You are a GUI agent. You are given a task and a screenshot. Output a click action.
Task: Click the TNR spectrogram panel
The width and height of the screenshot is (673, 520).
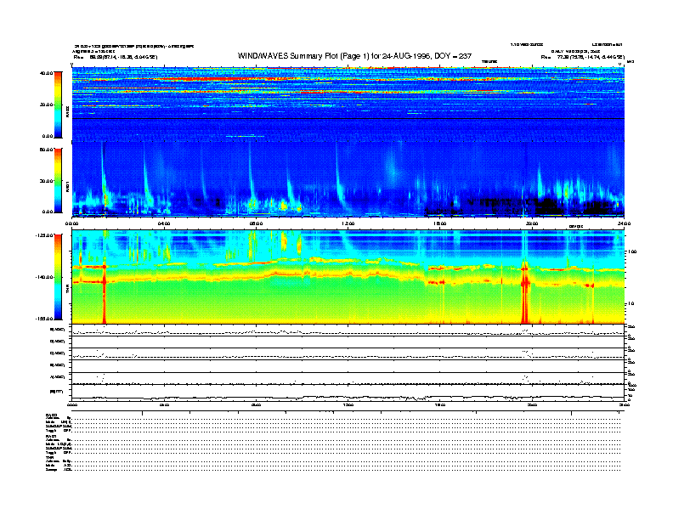(348, 277)
